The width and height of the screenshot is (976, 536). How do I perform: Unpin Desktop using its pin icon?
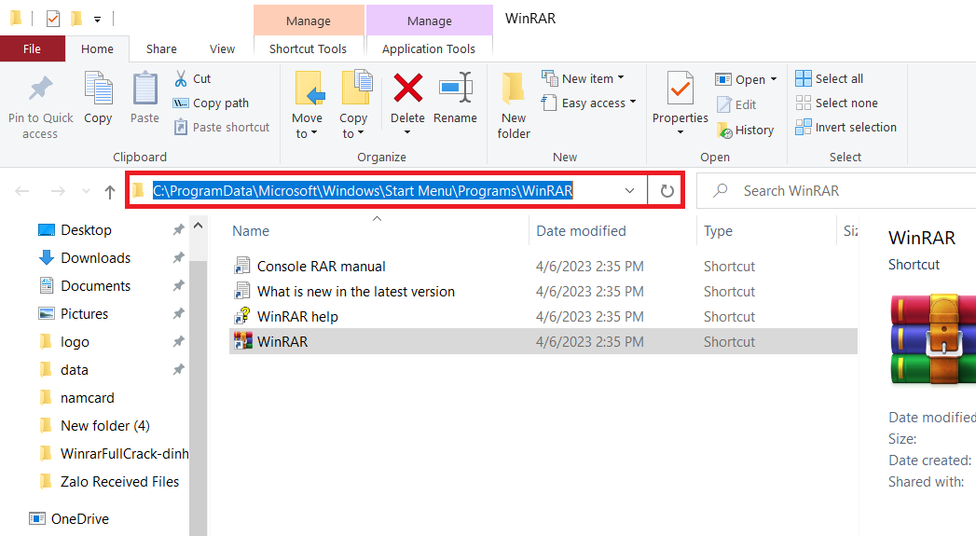pyautogui.click(x=179, y=229)
